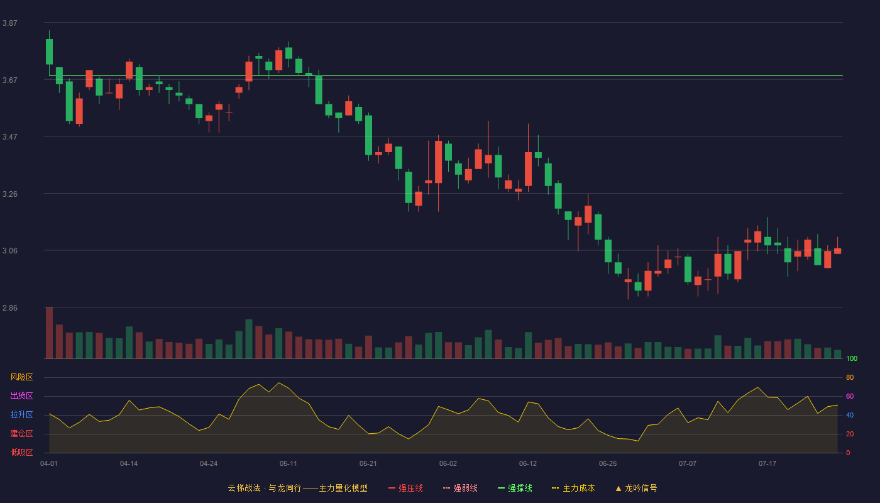This screenshot has width=880, height=503.
Task: Click the 06-02 date label
Action: tap(448, 463)
